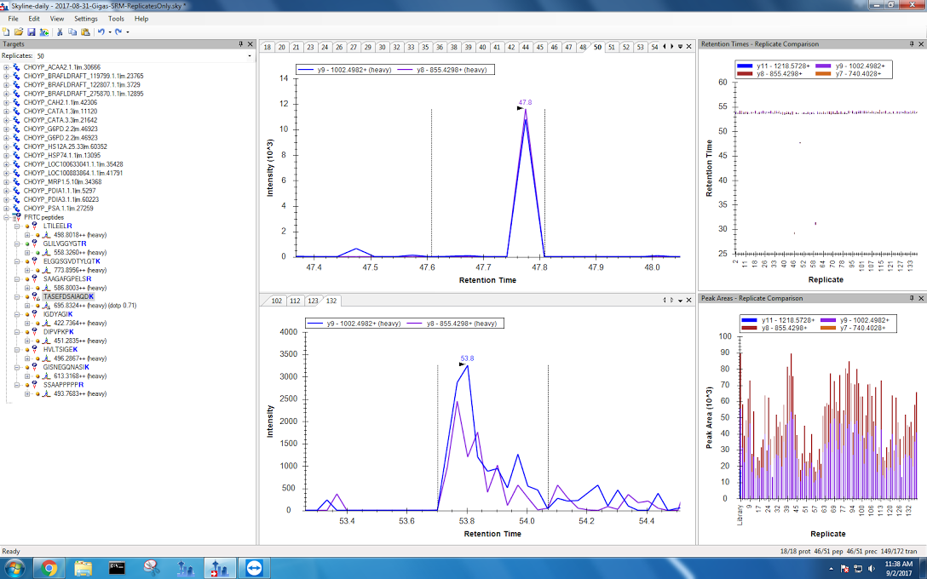Click the Redo arrow icon
927x579 pixels.
click(118, 32)
